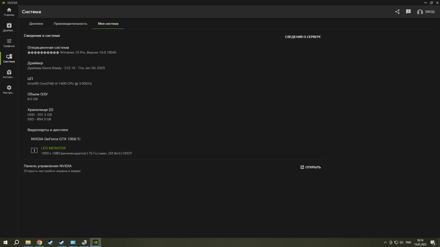Click the Драйвер Game Ready 572.16 text
The width and height of the screenshot is (440, 247).
66,68
